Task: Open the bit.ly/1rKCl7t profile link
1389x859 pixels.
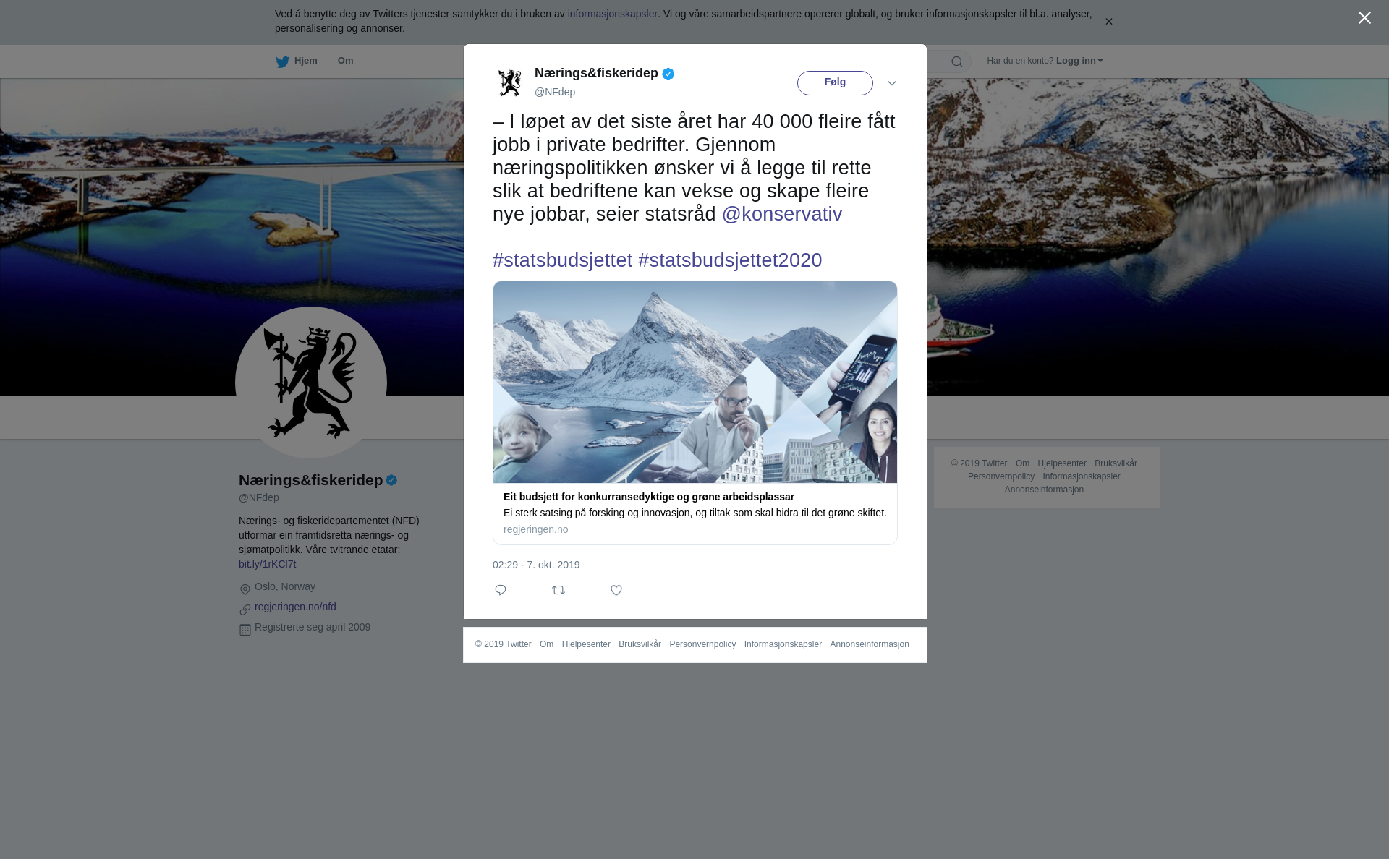Action: click(268, 564)
